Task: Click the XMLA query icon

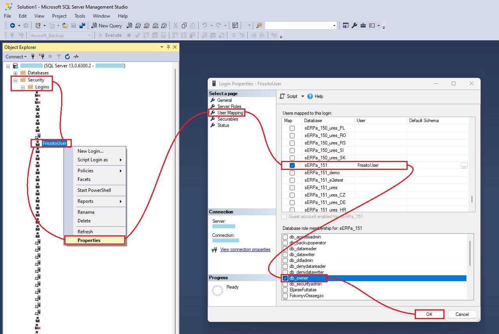Action: tap(155, 25)
